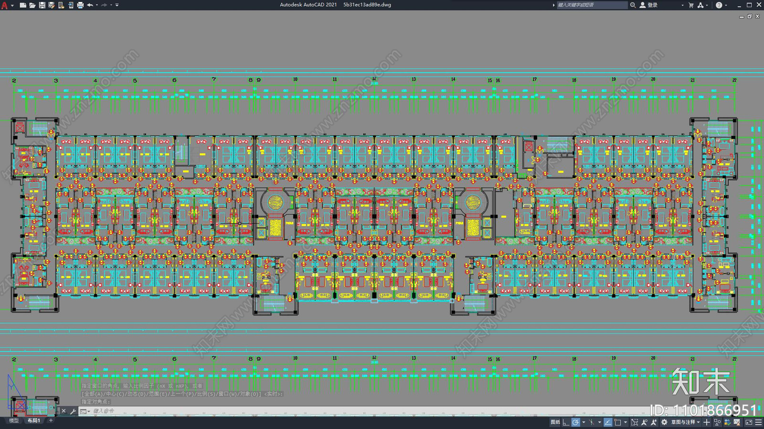Toggle Polar Tracking in status bar
The height and width of the screenshot is (429, 764).
[575, 422]
